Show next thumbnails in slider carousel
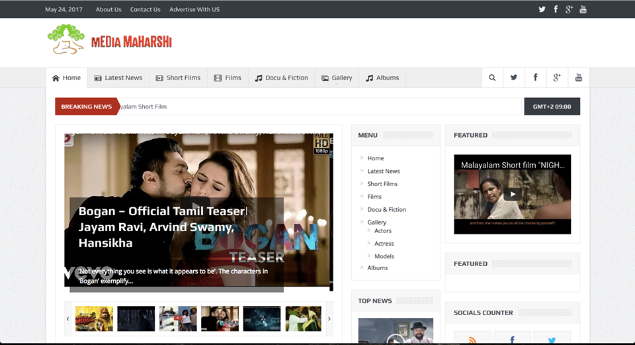 coord(329,319)
